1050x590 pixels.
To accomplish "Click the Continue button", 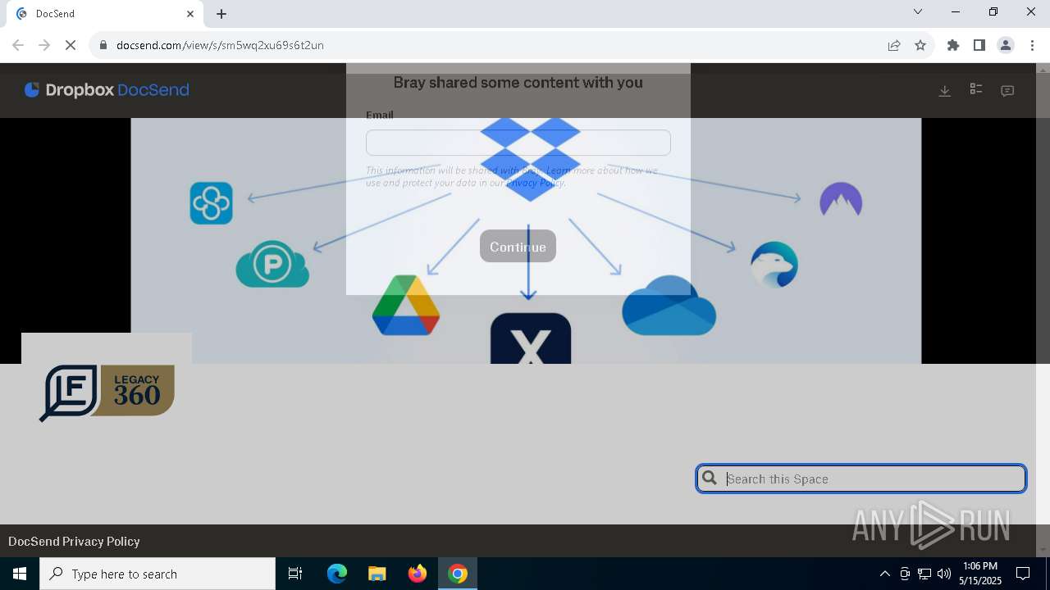I will pos(518,247).
